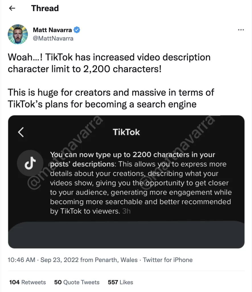Click the back arrow beside Thread

pyautogui.click(x=12, y=8)
